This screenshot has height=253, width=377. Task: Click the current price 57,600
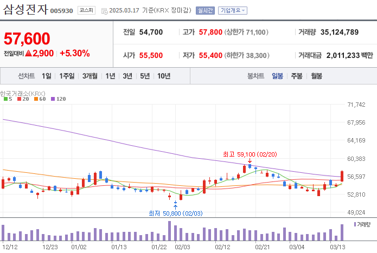27,38
